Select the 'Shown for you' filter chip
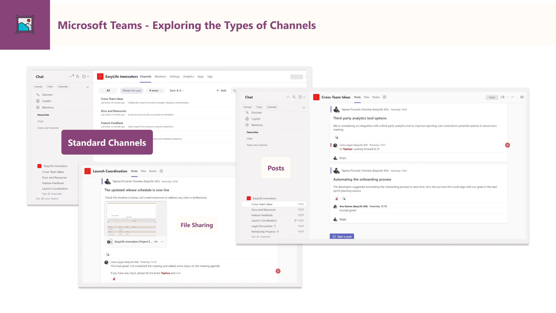This screenshot has width=556, height=313. [132, 91]
